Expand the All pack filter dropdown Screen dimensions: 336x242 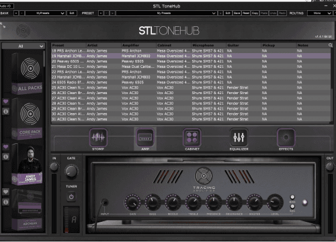(x=24, y=46)
